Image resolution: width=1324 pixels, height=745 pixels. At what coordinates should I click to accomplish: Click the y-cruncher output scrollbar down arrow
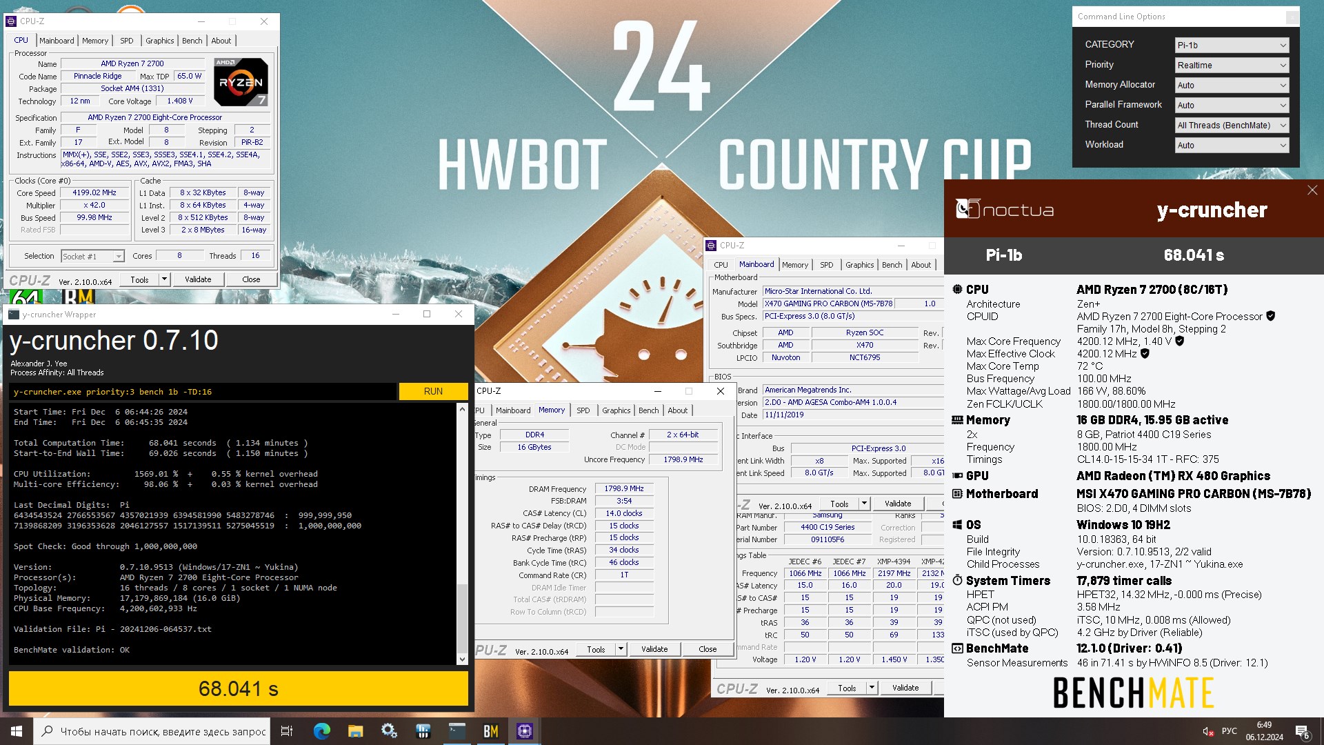click(x=462, y=659)
